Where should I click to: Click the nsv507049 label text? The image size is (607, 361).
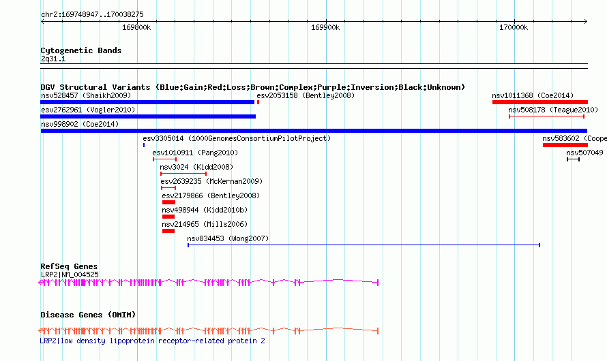(584, 153)
